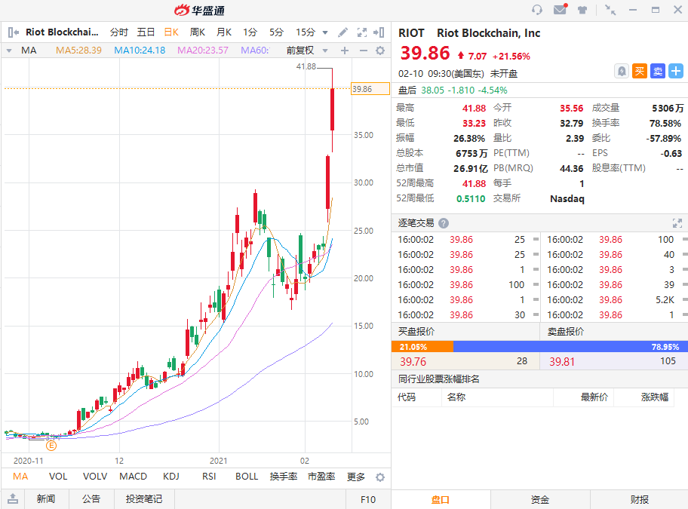This screenshot has height=509, width=688.
Task: Click blue 78.95% ask ratio bar
Action: pos(570,347)
